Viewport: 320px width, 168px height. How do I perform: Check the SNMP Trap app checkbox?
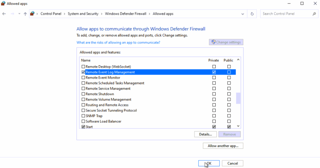click(x=83, y=116)
